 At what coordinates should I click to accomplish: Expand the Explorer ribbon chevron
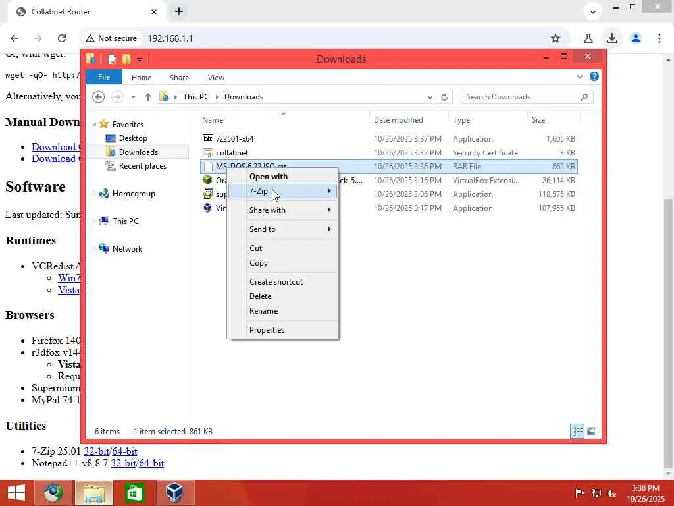pyautogui.click(x=579, y=77)
